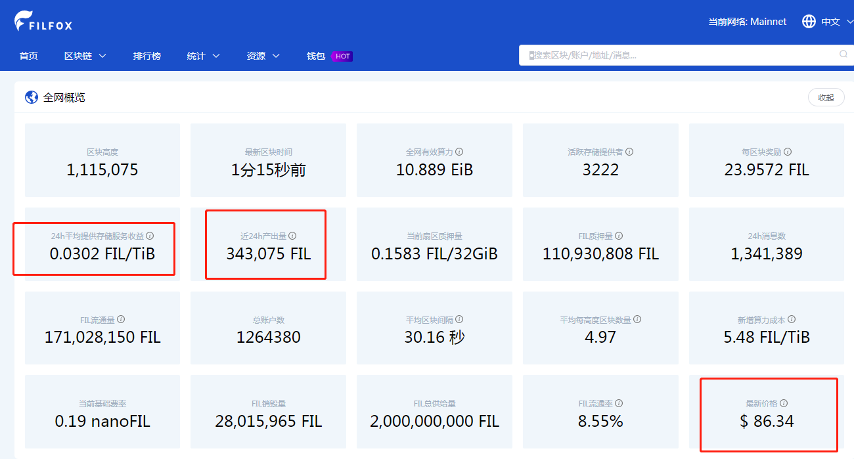Click the 0.0302 FIL/TiB value

click(x=102, y=254)
